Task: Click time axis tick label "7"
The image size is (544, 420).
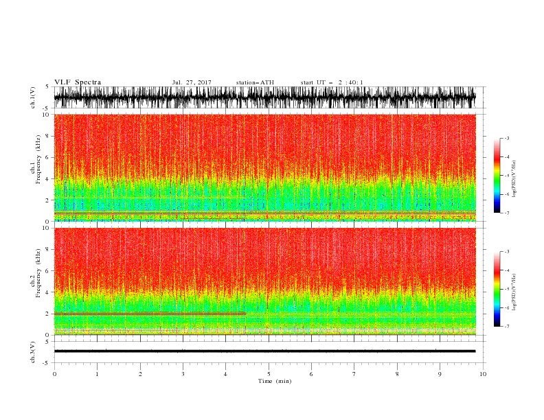Action: click(354, 374)
